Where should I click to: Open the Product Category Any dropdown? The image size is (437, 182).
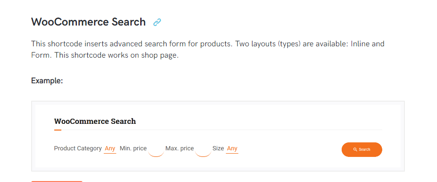(x=110, y=149)
